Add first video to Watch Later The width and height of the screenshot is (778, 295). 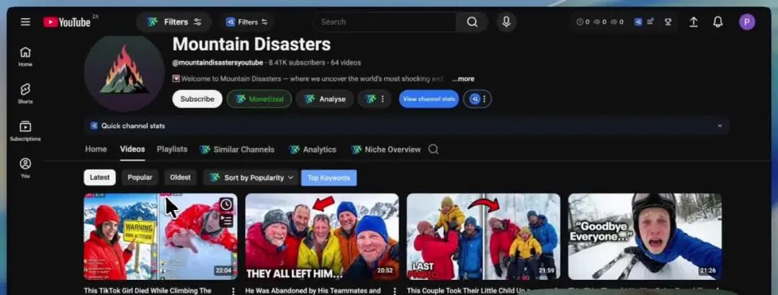click(226, 205)
